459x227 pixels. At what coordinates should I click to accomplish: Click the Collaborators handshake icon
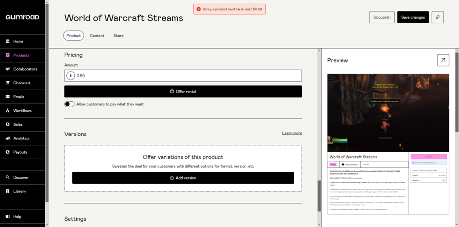8,69
